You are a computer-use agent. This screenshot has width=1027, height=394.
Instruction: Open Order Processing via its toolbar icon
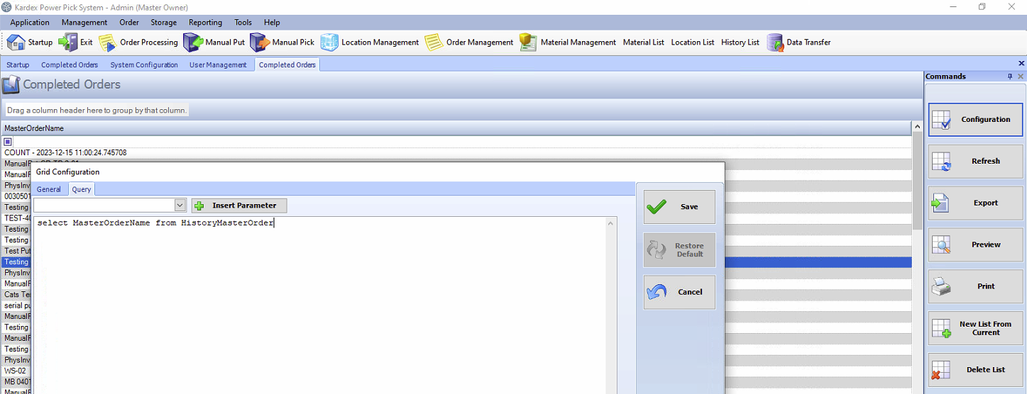click(107, 43)
